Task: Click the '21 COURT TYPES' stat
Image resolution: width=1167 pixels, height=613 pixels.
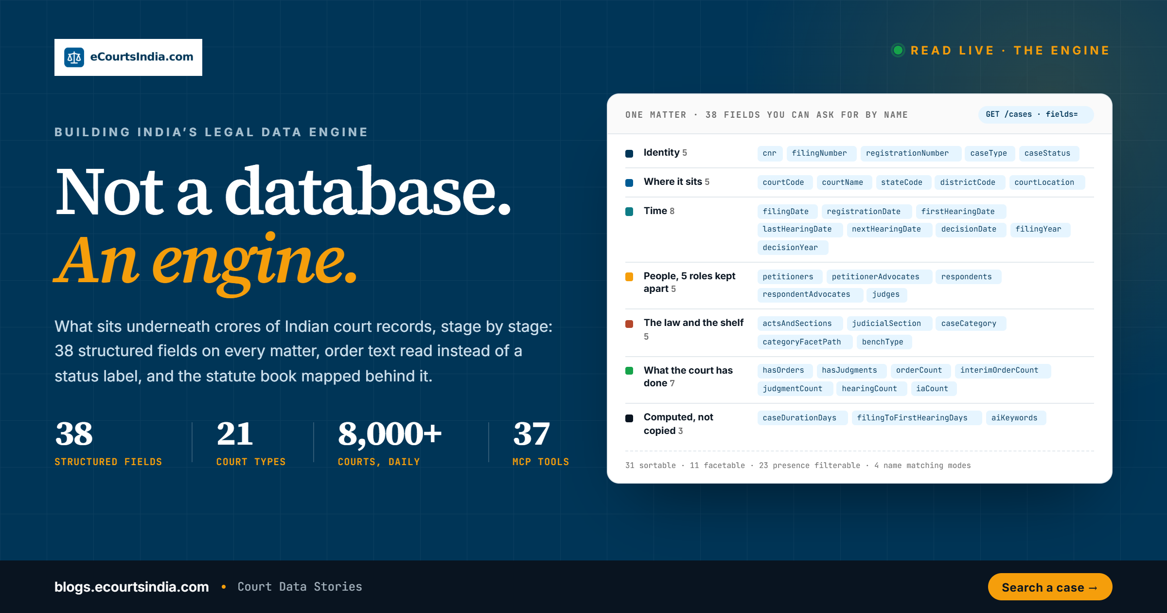Action: pyautogui.click(x=251, y=443)
